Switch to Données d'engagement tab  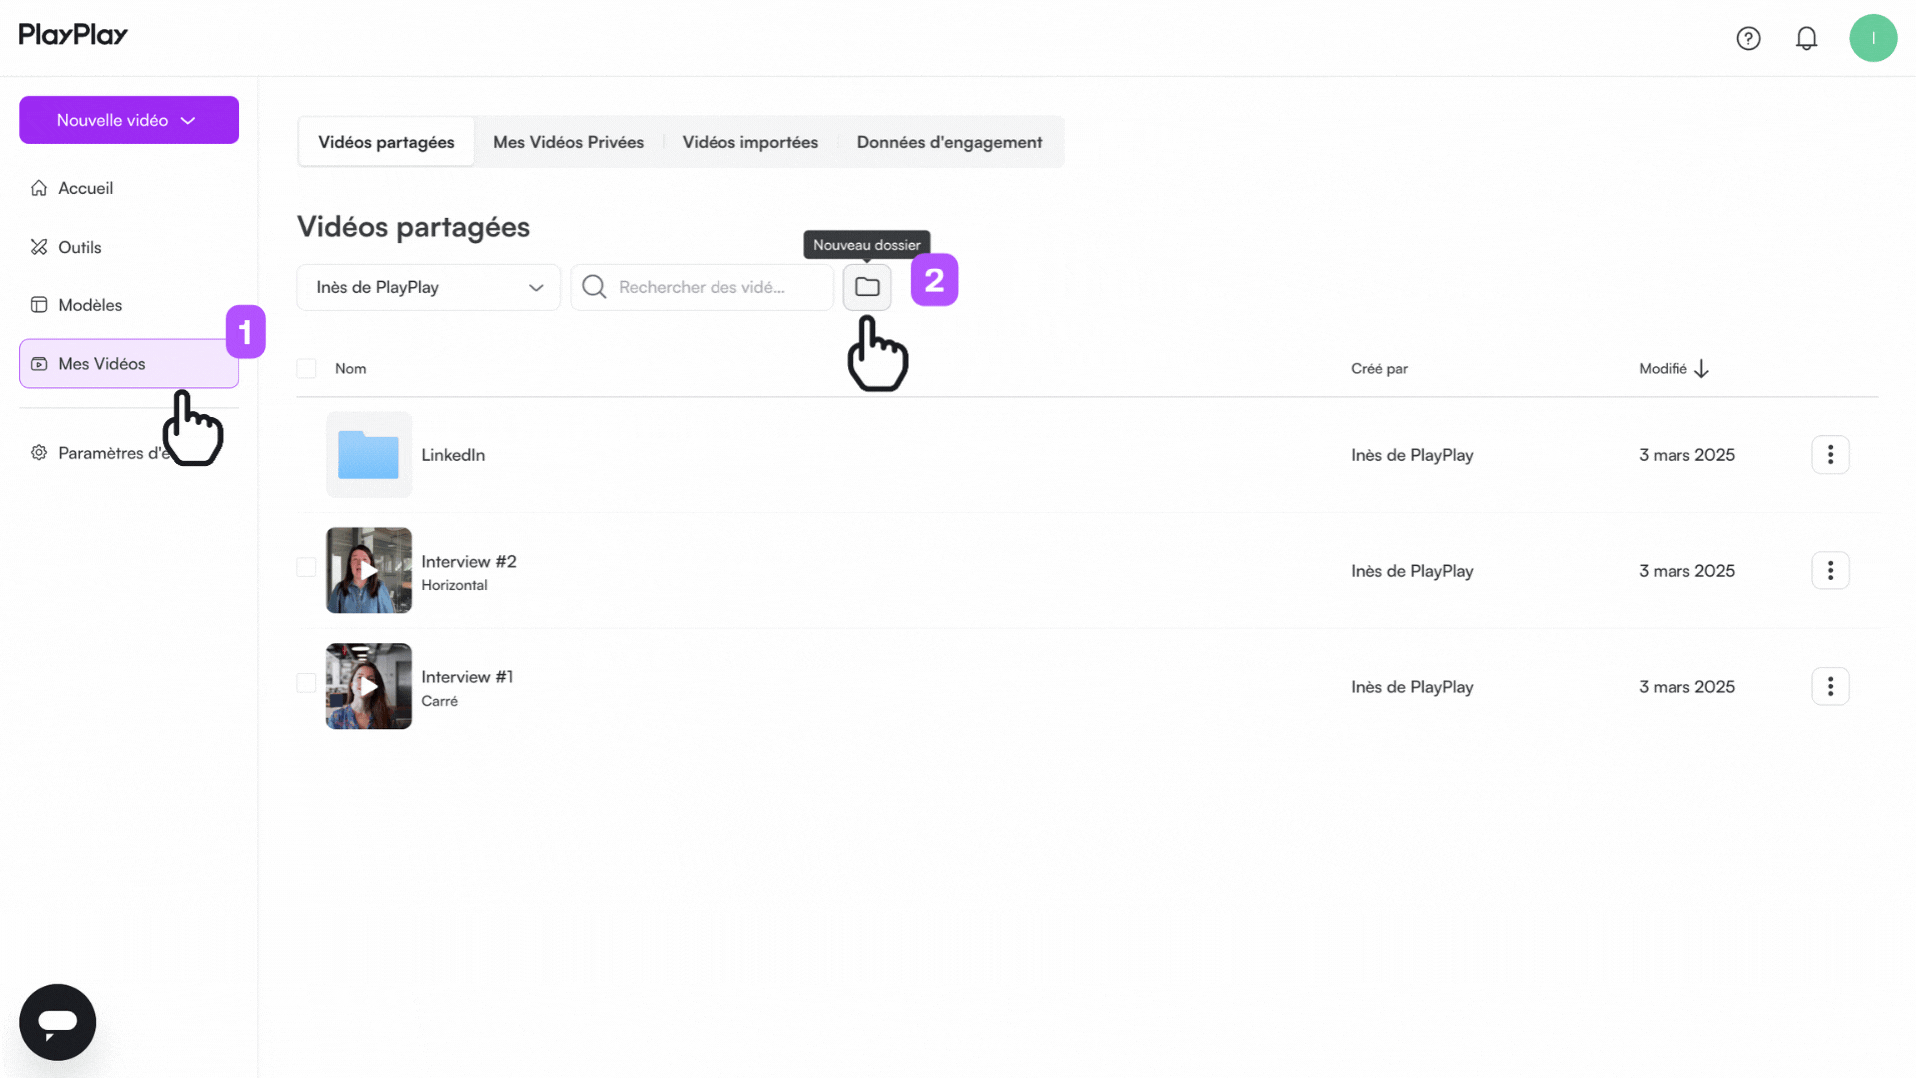point(949,142)
